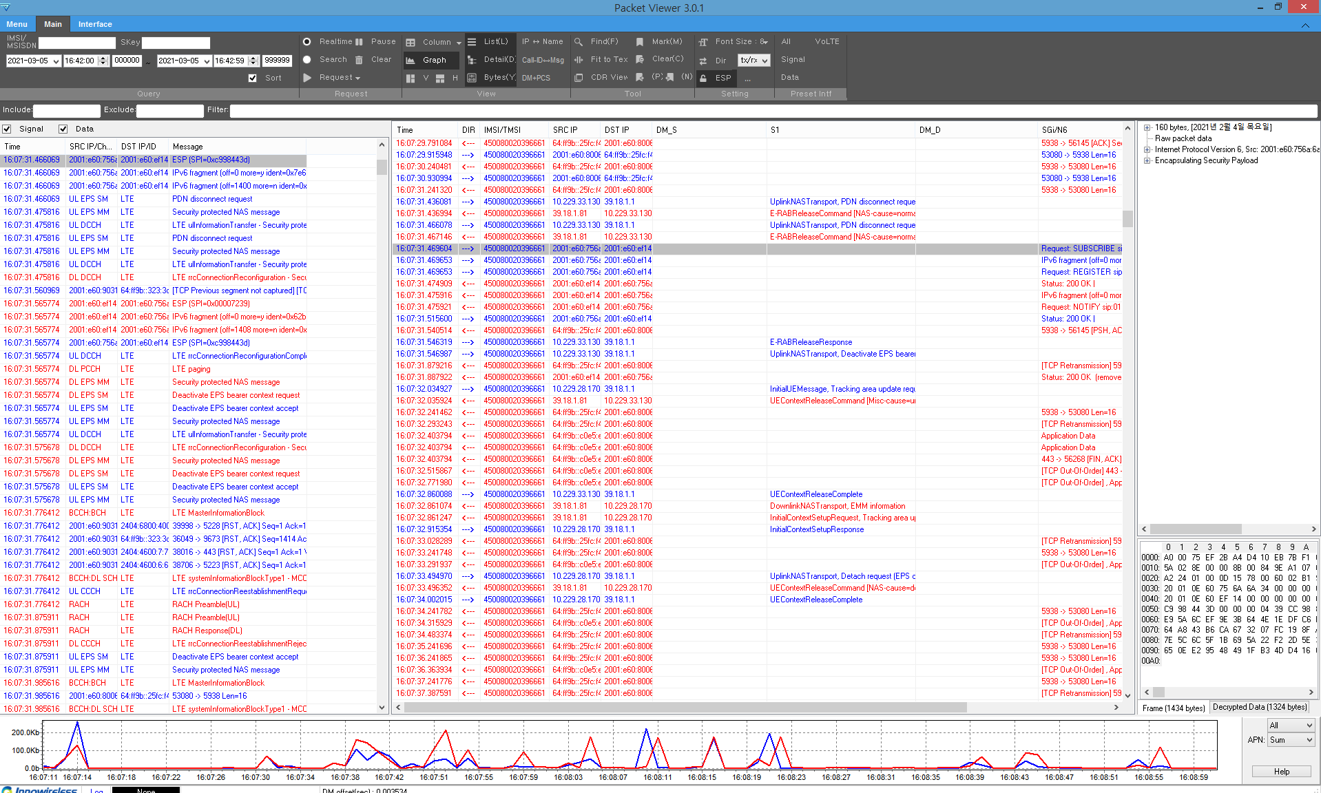Click the end time stepper 16:42:59
Viewport: 1321px width, 793px height.
[253, 61]
